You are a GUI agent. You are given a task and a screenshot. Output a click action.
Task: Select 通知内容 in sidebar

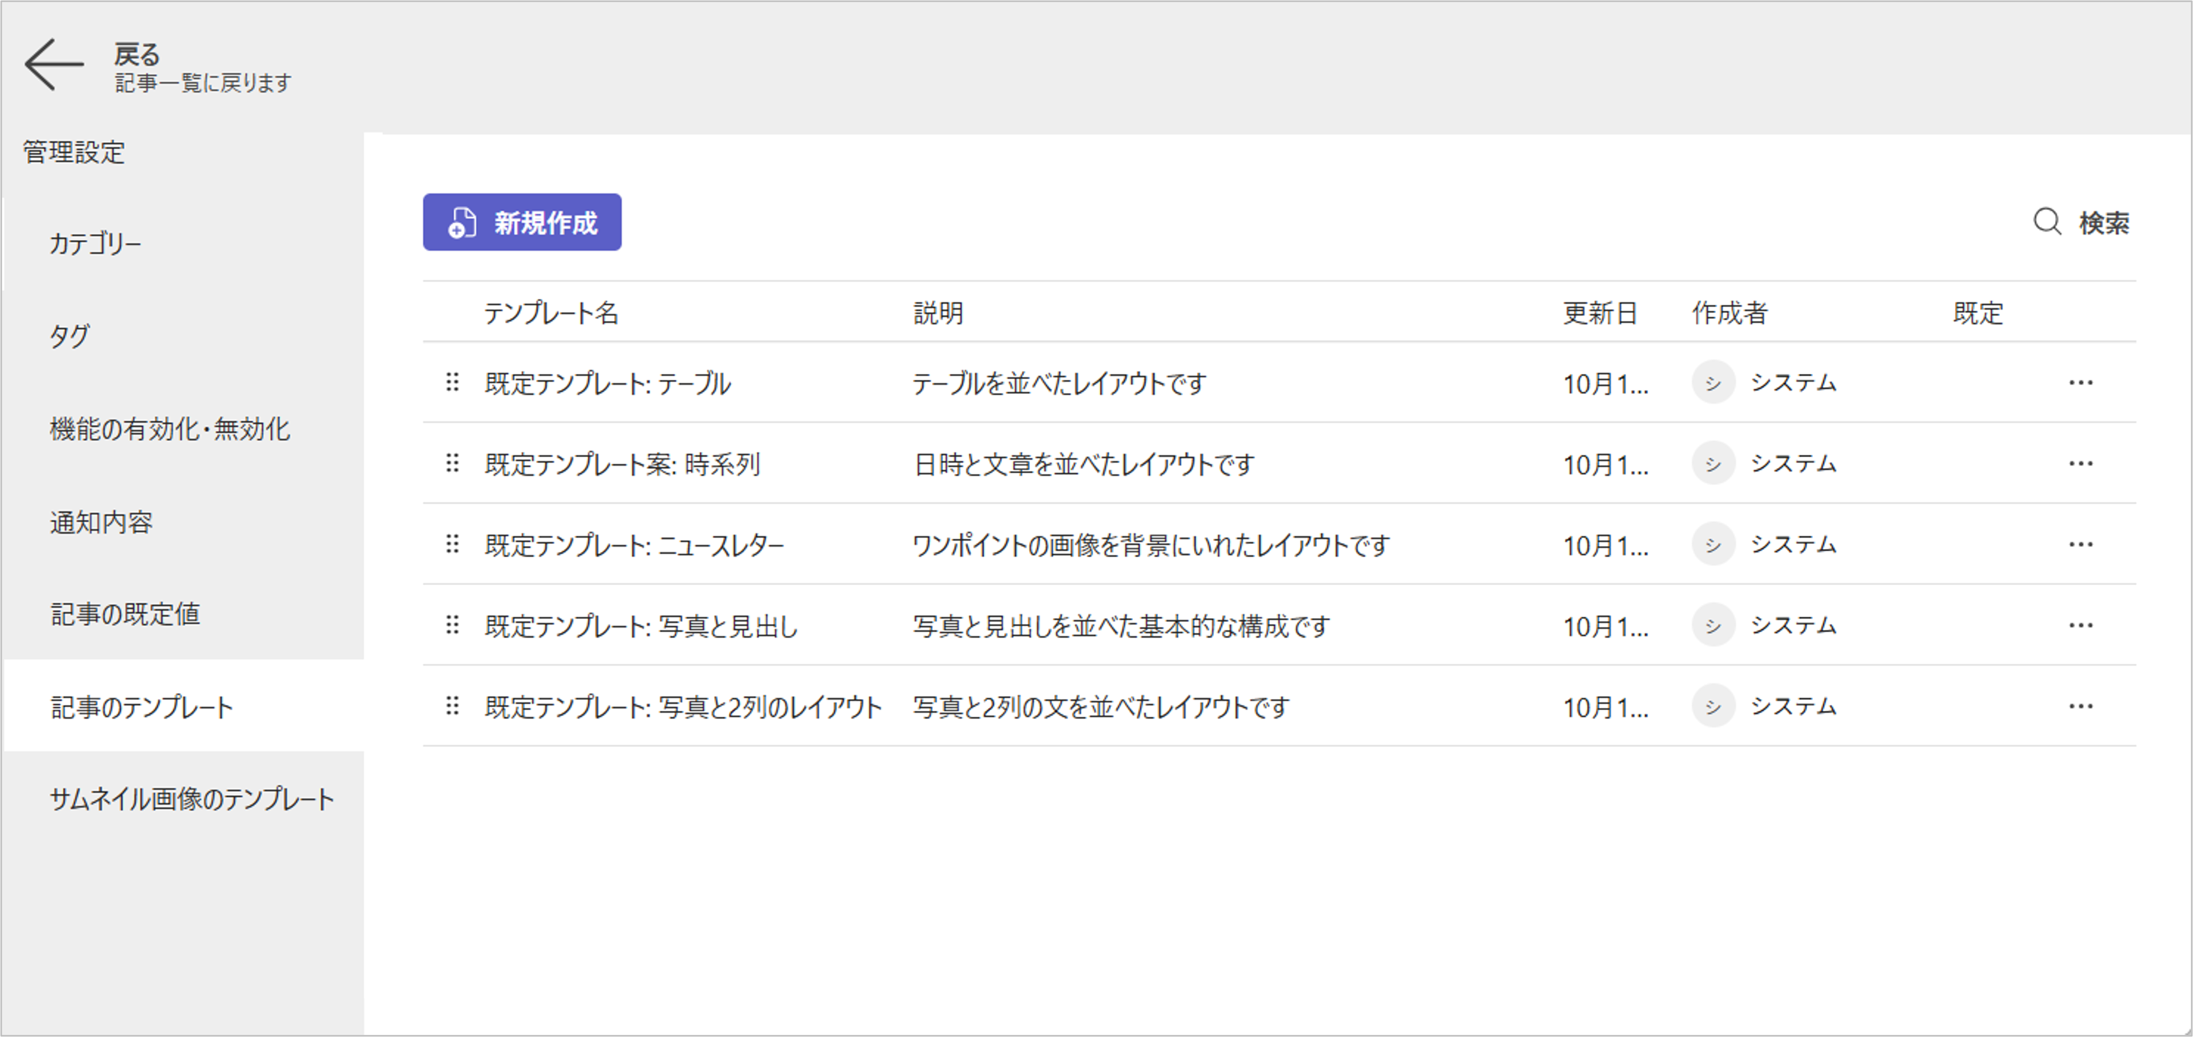[183, 521]
